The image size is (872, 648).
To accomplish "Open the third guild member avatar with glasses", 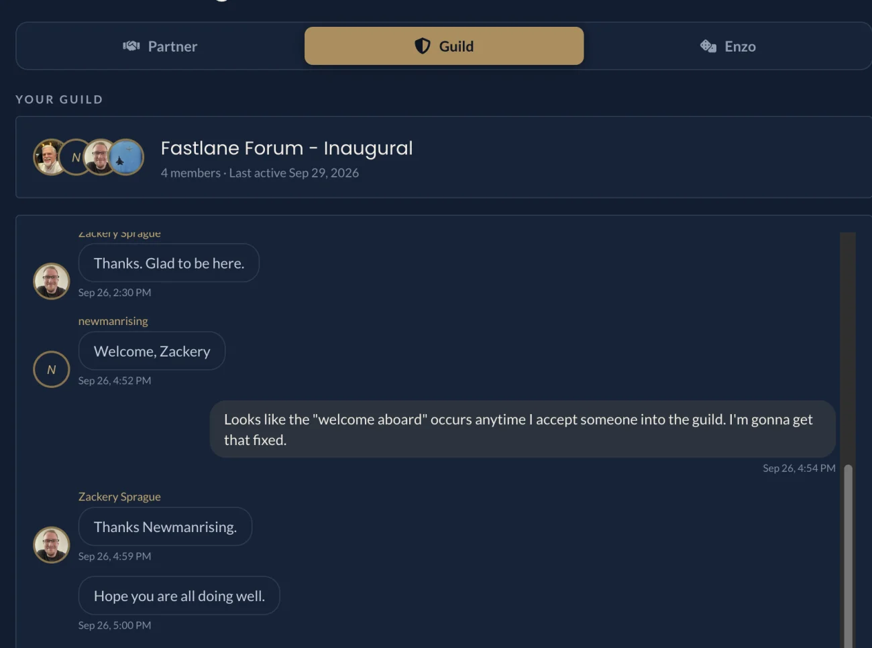I will point(99,157).
